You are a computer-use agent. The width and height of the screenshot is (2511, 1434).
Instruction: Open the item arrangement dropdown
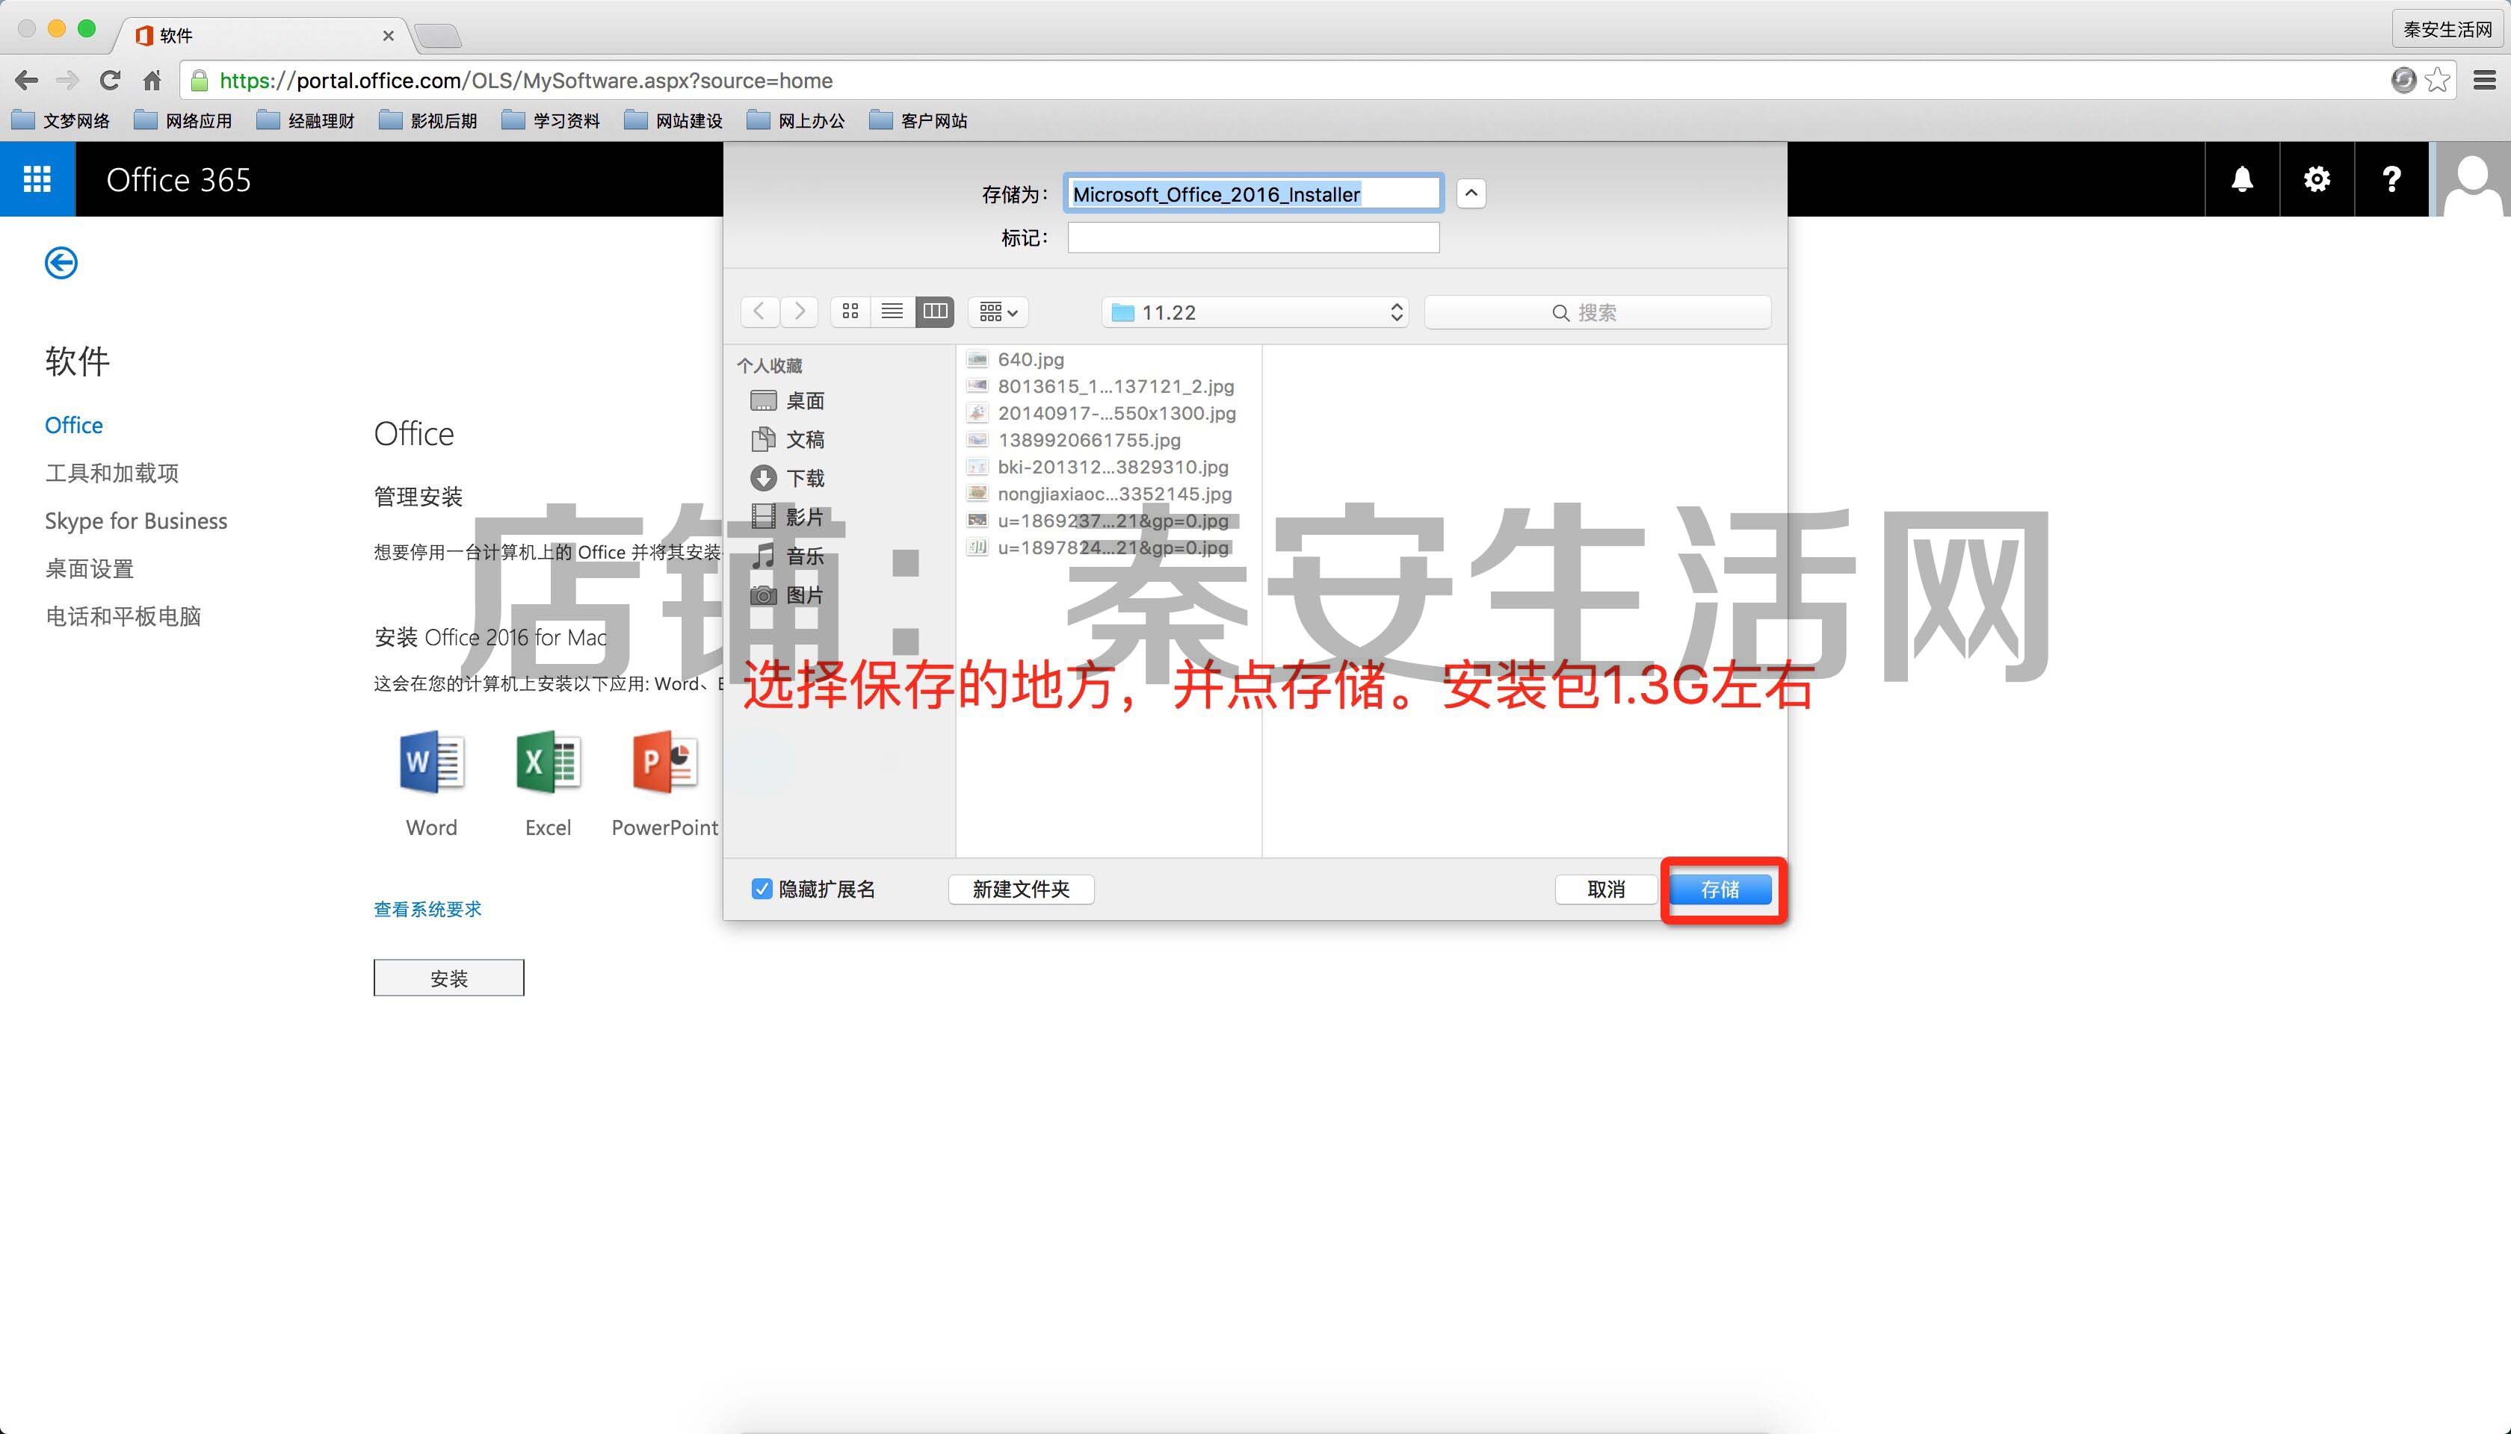click(x=998, y=312)
